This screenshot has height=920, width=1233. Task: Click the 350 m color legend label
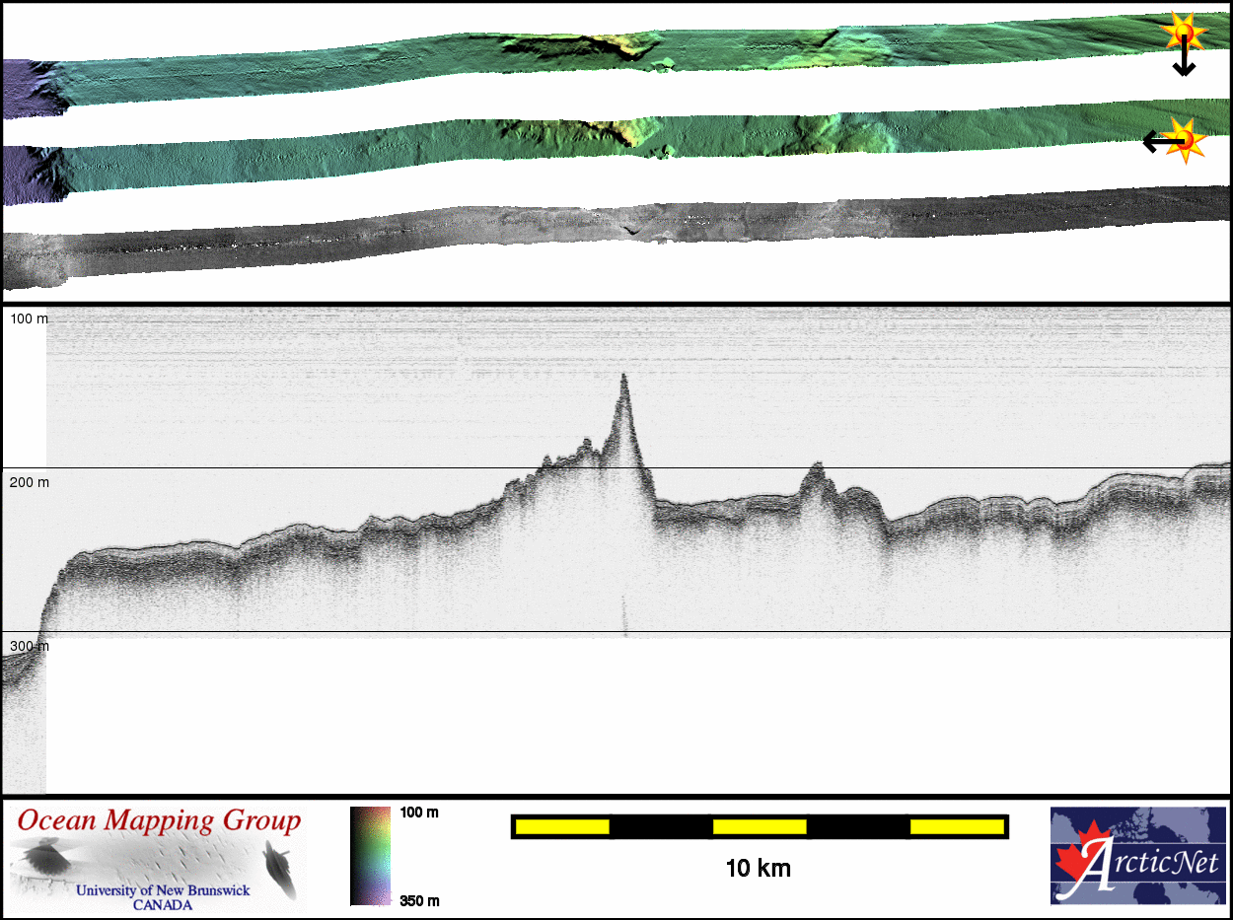tap(419, 899)
